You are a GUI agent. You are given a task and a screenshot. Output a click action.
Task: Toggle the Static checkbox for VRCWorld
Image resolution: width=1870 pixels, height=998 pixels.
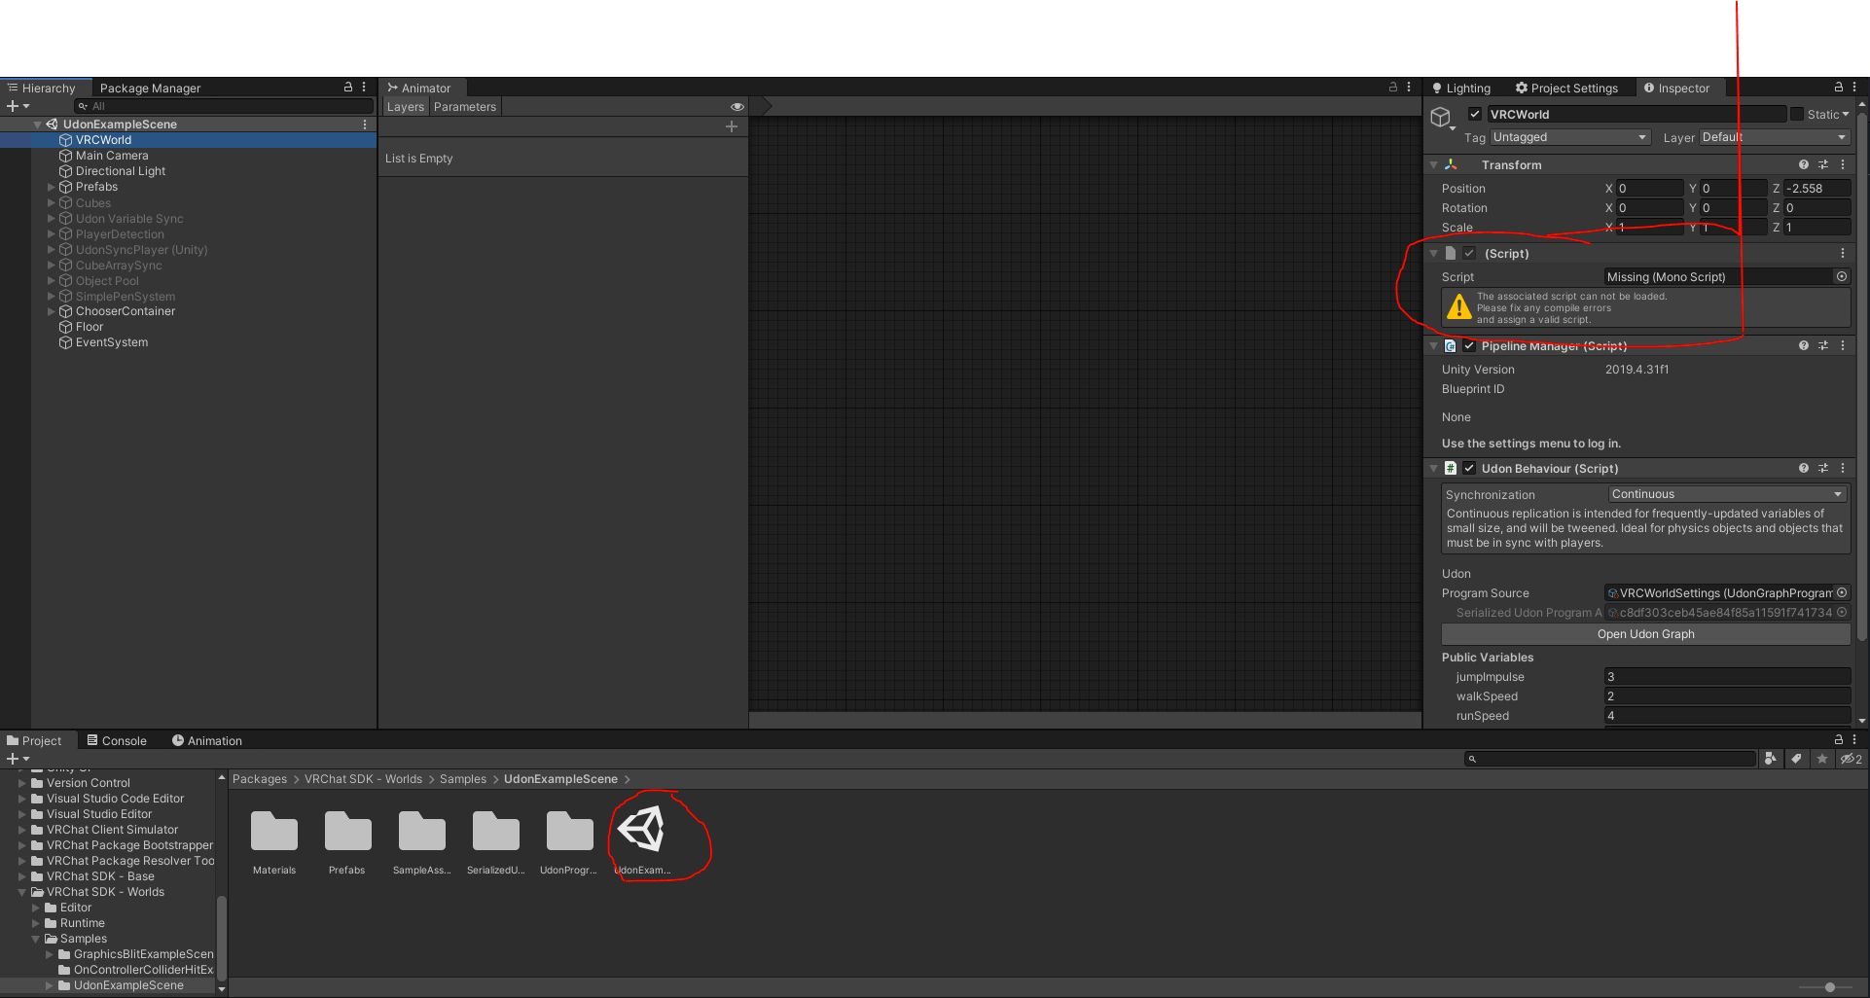1797,114
